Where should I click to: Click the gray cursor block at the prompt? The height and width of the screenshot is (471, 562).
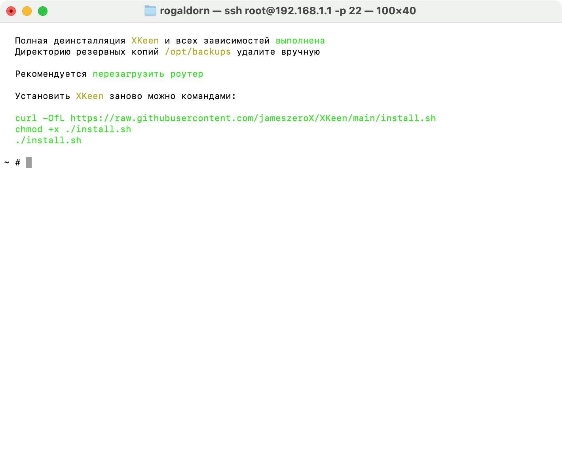coord(29,162)
